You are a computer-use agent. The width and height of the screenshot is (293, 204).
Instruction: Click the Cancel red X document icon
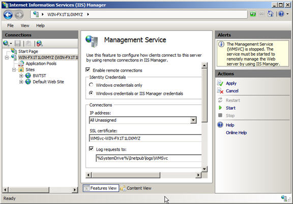tap(220, 91)
